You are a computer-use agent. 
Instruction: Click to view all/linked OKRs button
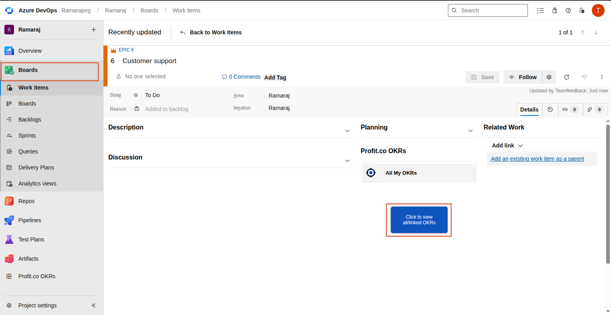tap(419, 220)
